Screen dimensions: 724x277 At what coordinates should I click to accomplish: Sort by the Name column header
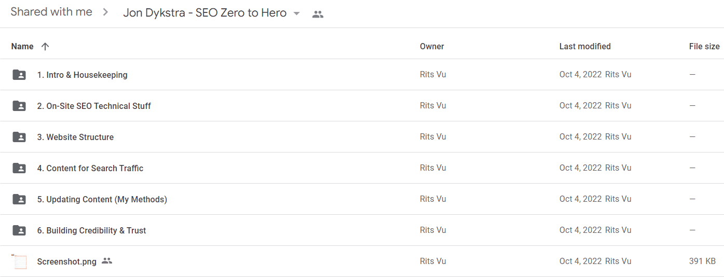tap(22, 46)
